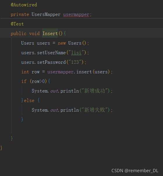
Task: Click the 新增成功 string literal
Action: pos(95,91)
